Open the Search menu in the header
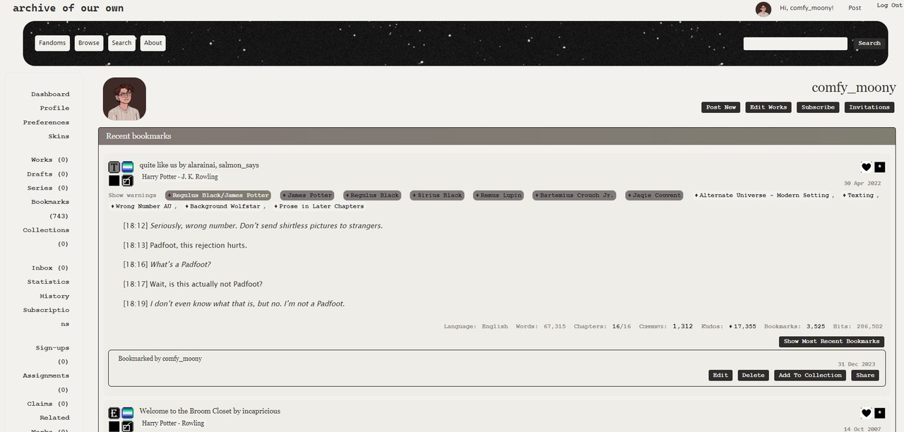Image resolution: width=904 pixels, height=432 pixels. pyautogui.click(x=121, y=43)
